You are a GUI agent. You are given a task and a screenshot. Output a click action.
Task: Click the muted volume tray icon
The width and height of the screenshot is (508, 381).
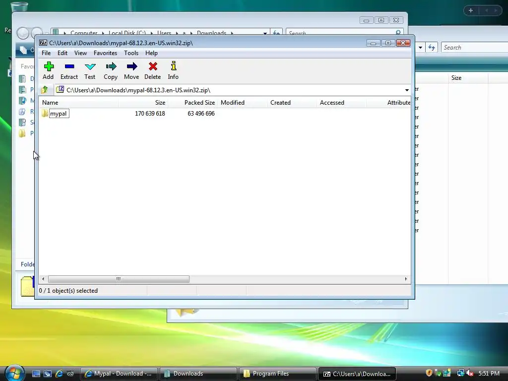[470, 373]
